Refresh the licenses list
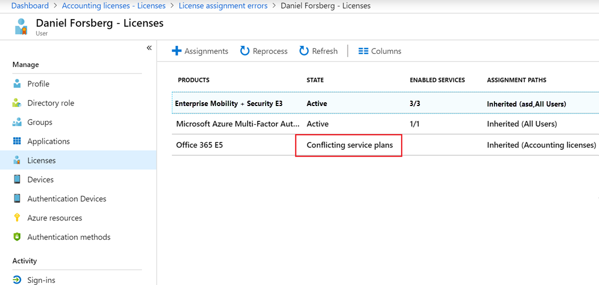Screen dimensions: 599x285 pos(318,51)
